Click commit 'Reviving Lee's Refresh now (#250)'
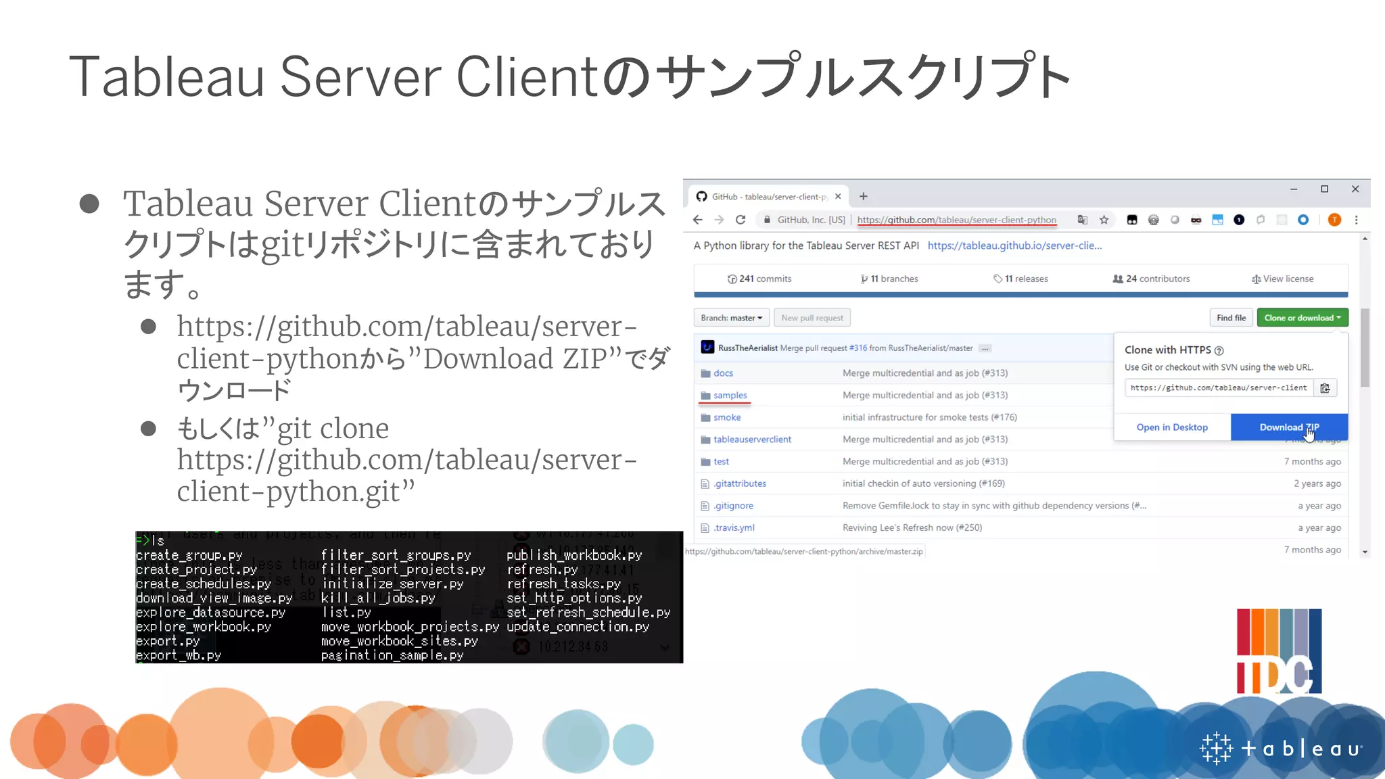 [912, 527]
